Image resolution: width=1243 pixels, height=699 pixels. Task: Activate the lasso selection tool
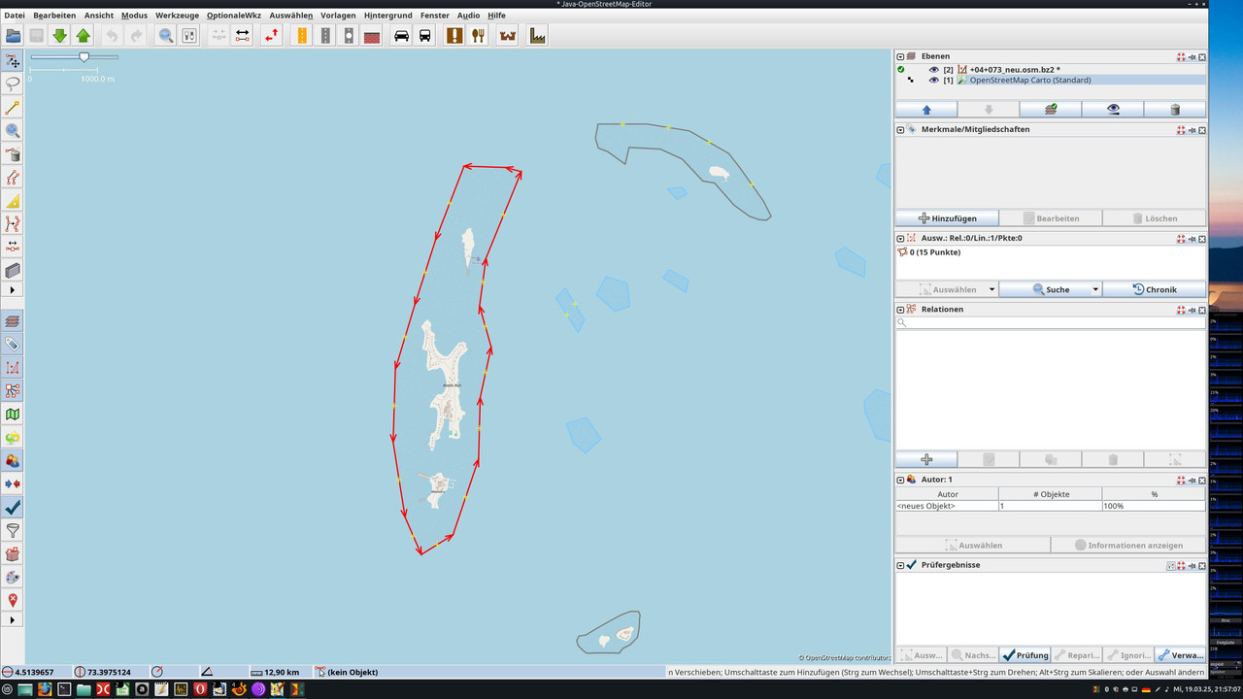(13, 84)
